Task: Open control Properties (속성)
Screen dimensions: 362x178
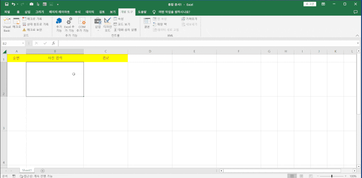Action: tap(119, 19)
